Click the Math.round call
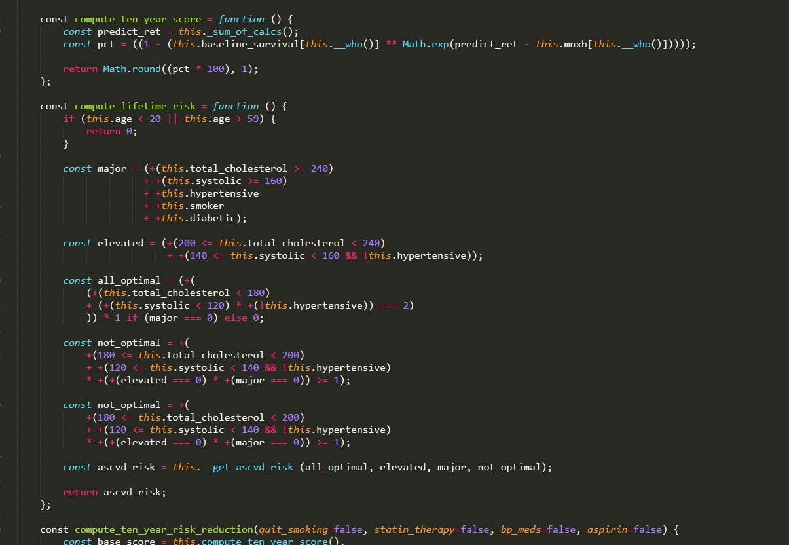This screenshot has height=545, width=789. (x=132, y=69)
